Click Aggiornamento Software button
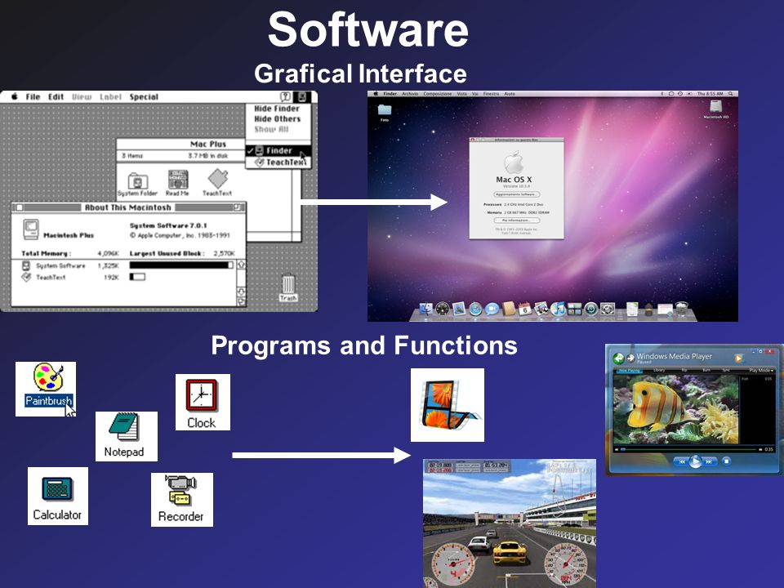The width and height of the screenshot is (784, 588). click(x=516, y=194)
